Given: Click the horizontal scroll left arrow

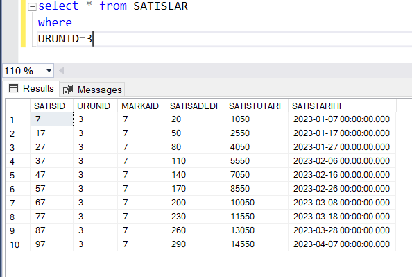Looking at the screenshot, I should [62, 71].
